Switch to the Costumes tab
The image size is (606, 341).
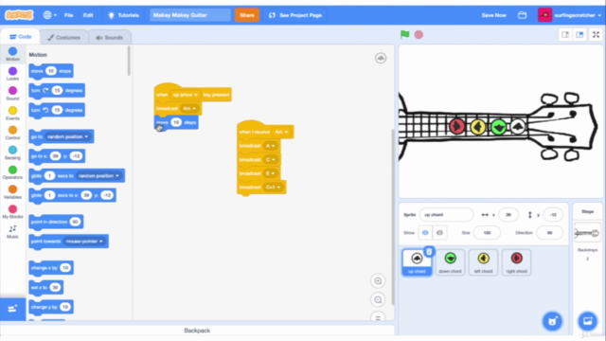63,38
